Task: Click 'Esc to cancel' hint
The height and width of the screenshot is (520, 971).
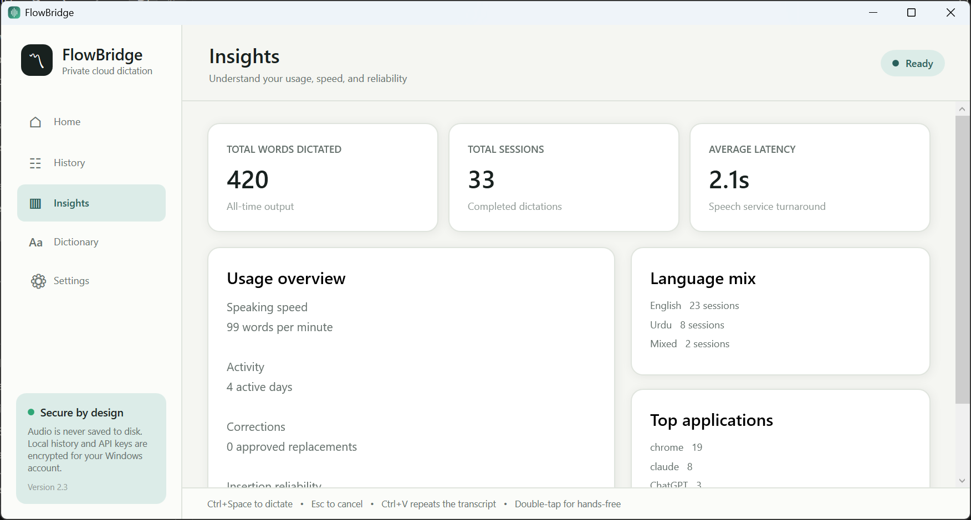Action: (x=337, y=504)
